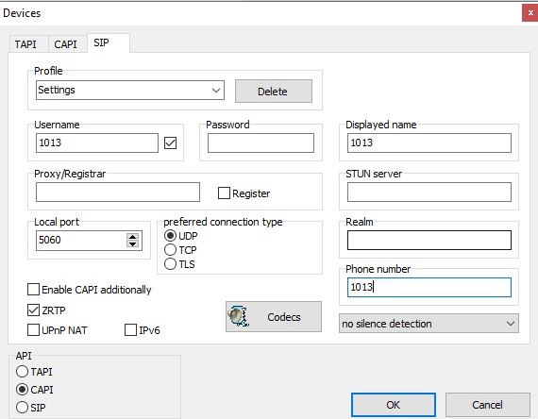Enable UPnP NAT option
The image size is (538, 419).
coord(33,329)
